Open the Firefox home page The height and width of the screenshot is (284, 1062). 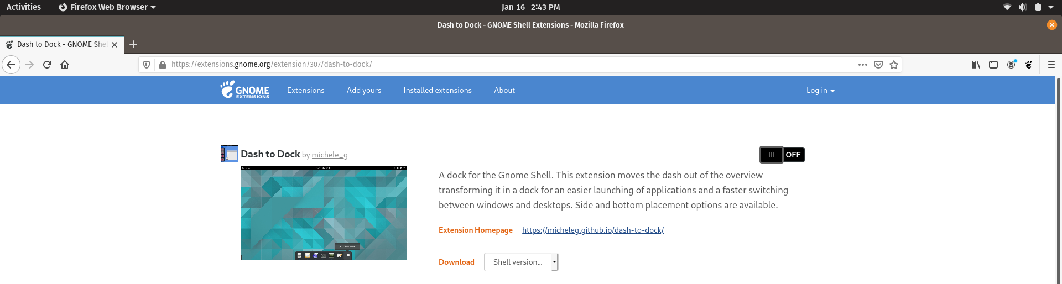pos(65,65)
